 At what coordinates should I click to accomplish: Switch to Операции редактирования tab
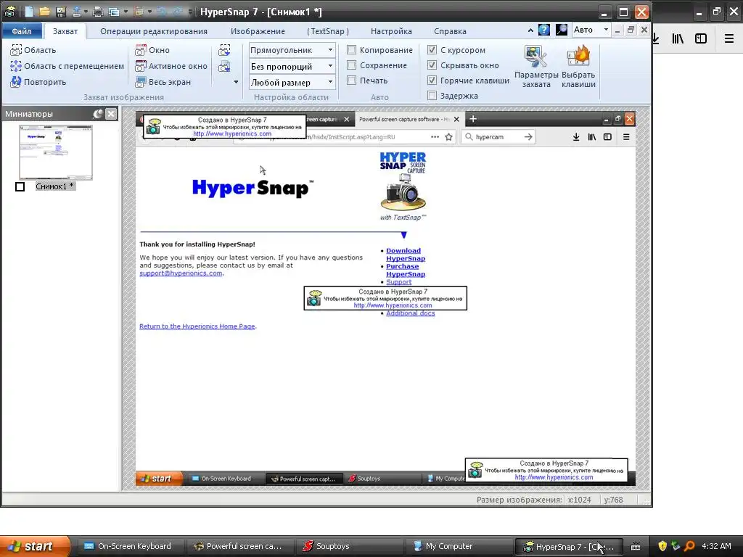tap(154, 30)
